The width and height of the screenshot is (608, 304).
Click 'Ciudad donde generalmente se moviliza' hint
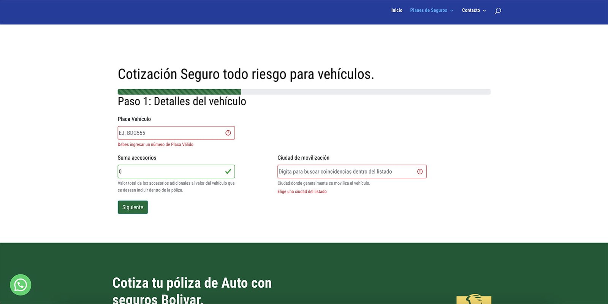(324, 183)
